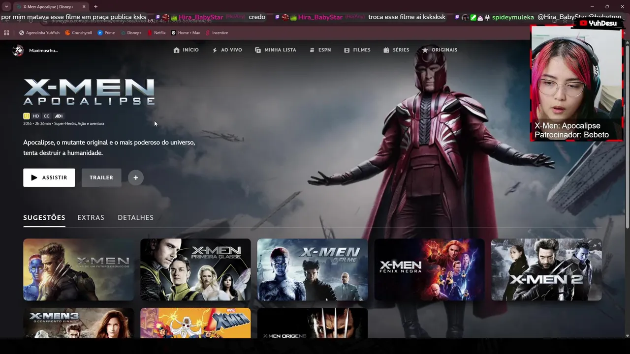The height and width of the screenshot is (354, 630).
Task: Open X-Men O Filme thumbnail
Action: point(312,269)
